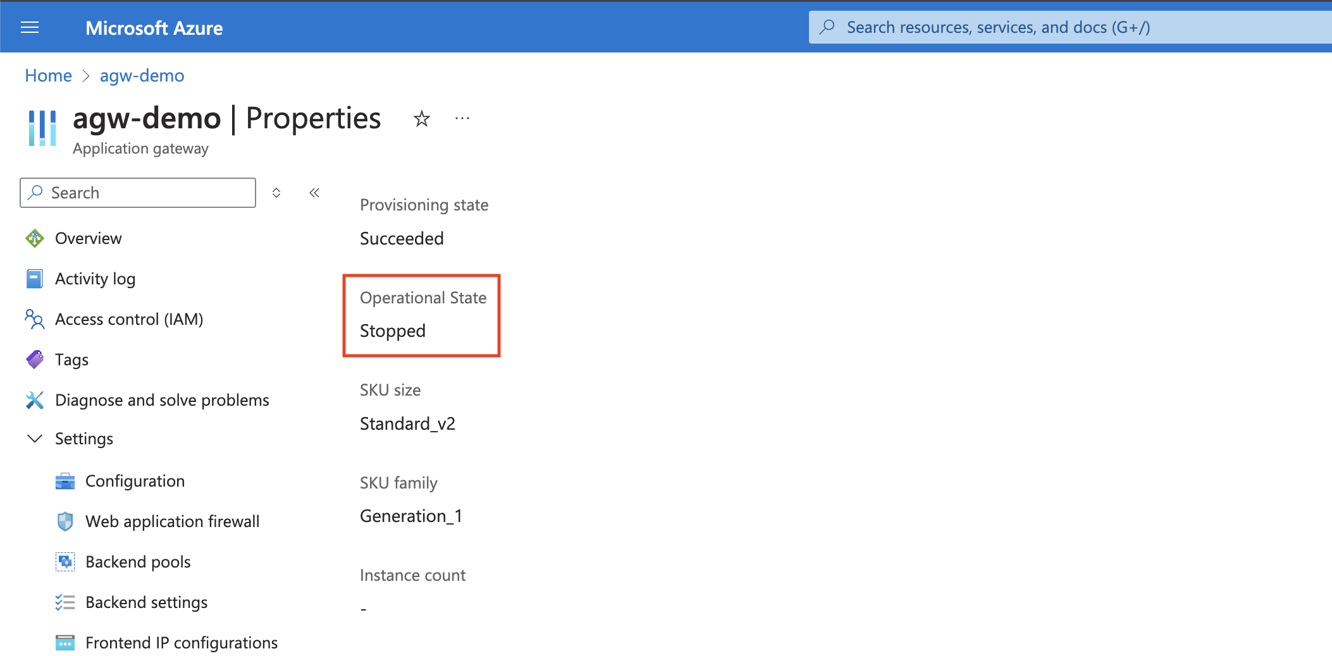
Task: Focus the sidebar Search field
Action: (138, 193)
